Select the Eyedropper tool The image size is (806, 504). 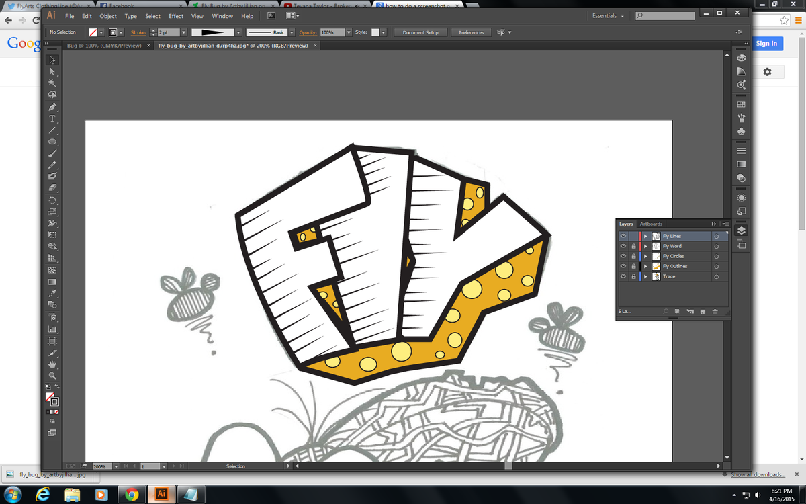pos(52,294)
